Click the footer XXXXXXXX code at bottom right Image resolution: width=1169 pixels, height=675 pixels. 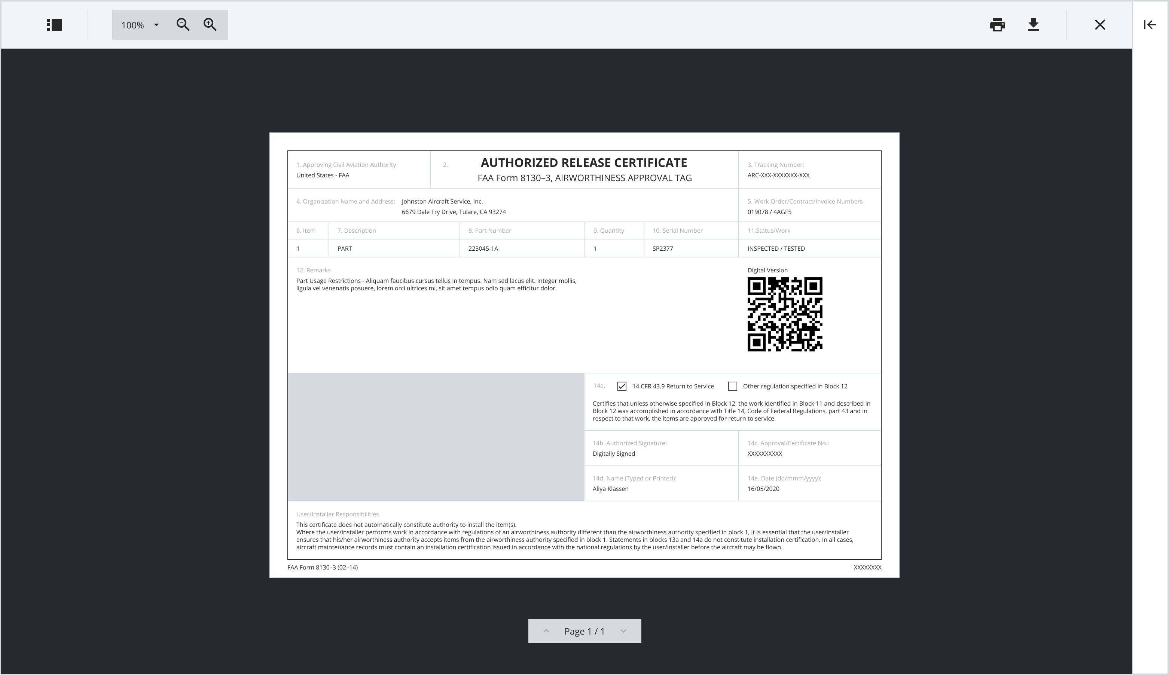click(x=867, y=568)
